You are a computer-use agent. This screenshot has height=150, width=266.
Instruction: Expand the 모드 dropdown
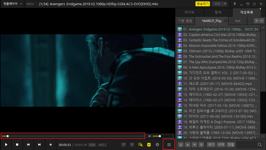tap(220, 4)
